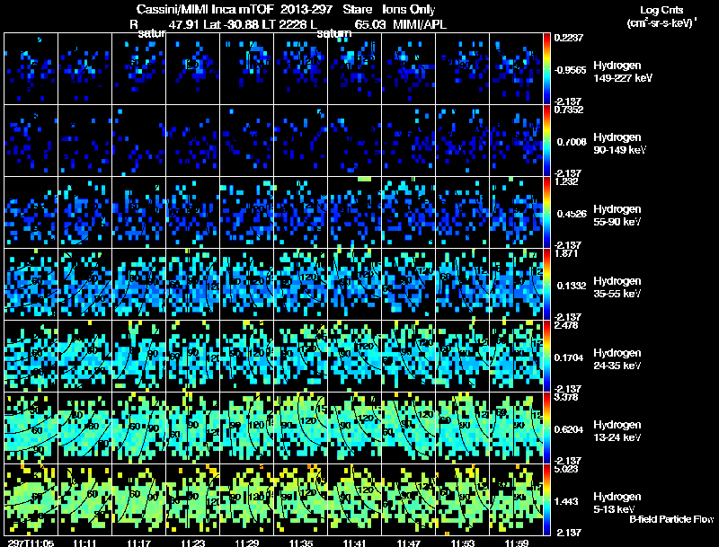Screen dimensions: 719x547
Task: Click the '11:17' time axis label
Action: tap(139, 543)
